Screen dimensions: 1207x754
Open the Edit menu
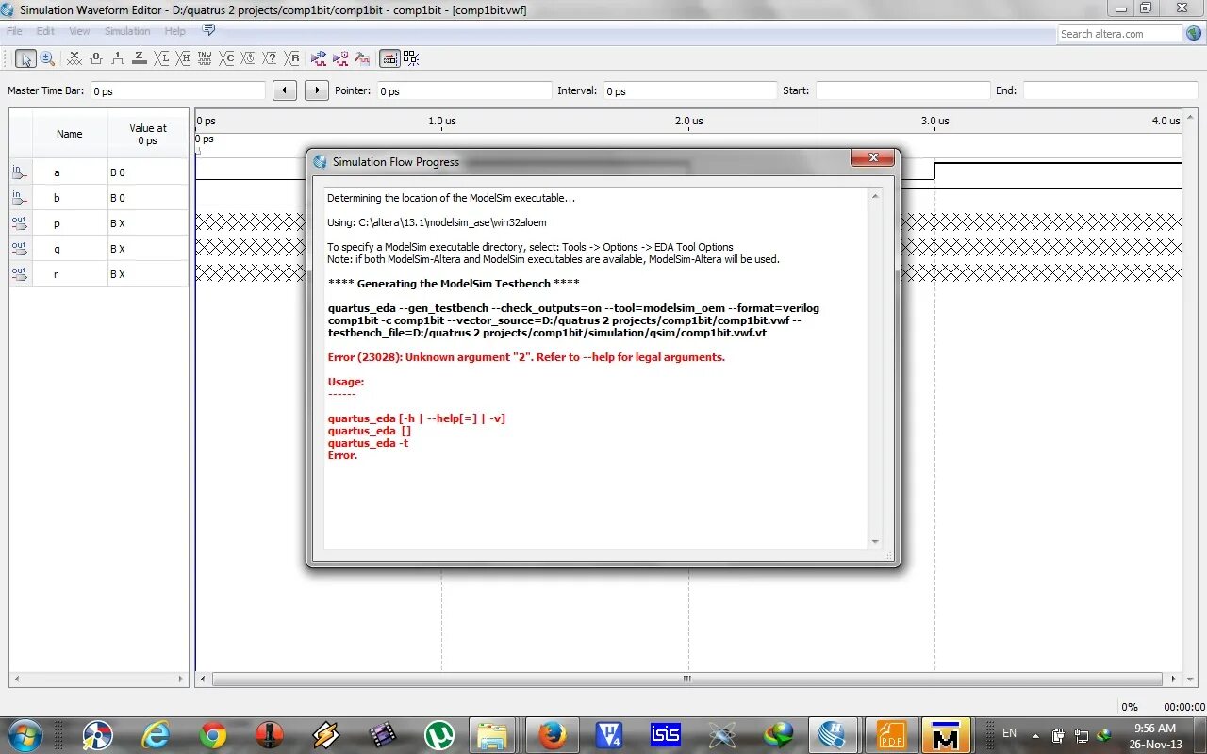(x=45, y=31)
